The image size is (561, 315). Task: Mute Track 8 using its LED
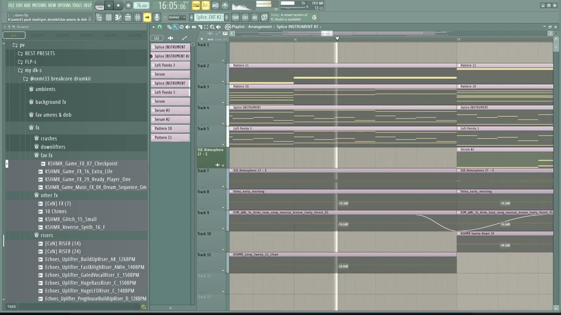pos(223,208)
